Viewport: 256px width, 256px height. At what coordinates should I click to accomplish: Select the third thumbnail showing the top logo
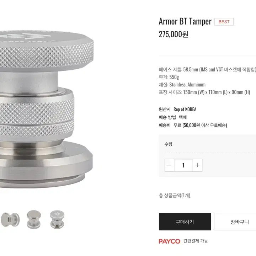[57, 219]
